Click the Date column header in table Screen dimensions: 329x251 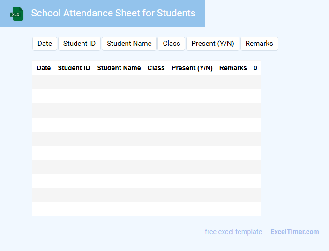(44, 68)
